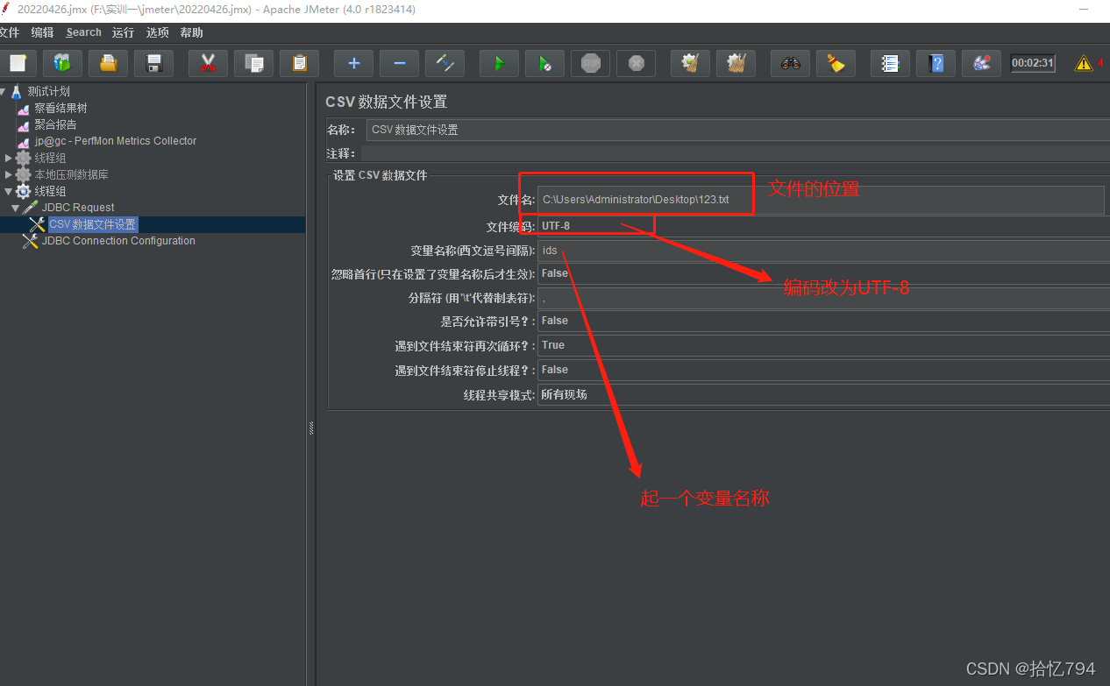Image resolution: width=1110 pixels, height=686 pixels.
Task: Select 聚合报告 in the tree
Action: click(55, 124)
